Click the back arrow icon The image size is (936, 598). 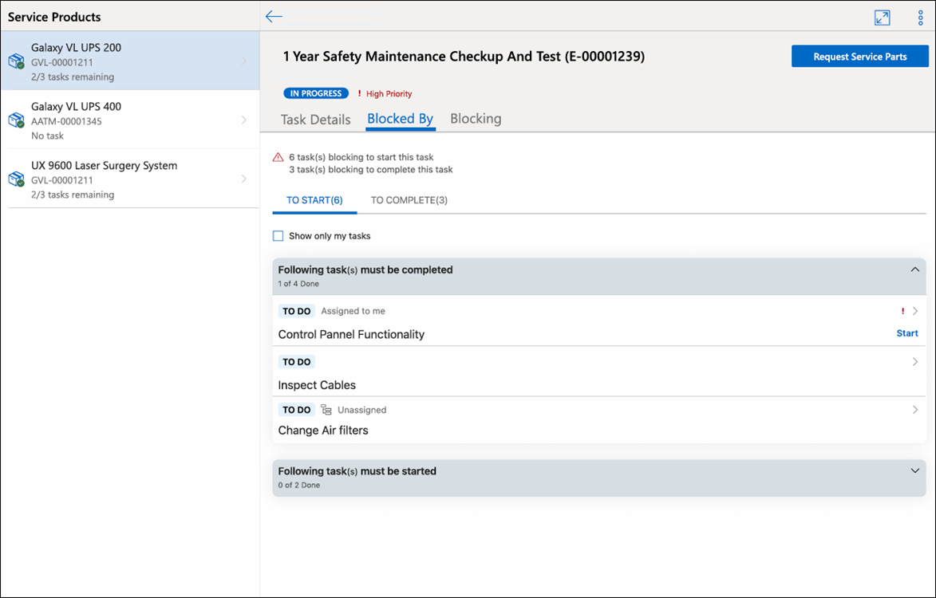[x=274, y=17]
